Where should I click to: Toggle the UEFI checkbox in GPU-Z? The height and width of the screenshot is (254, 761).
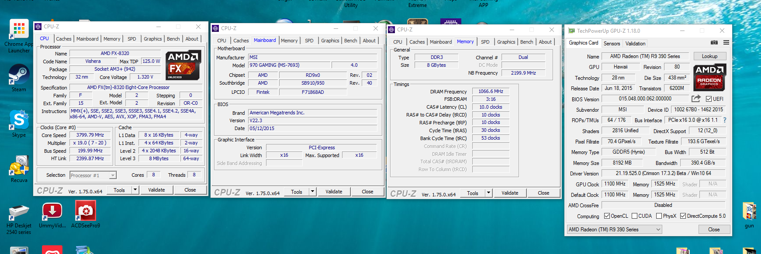(709, 99)
